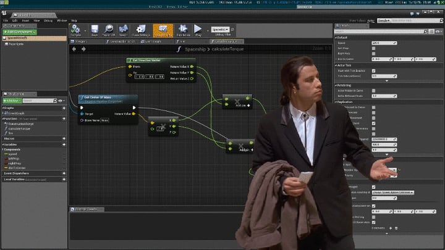
Task: Toggle Actor Hidden In Game checkbox
Action: coord(373,91)
